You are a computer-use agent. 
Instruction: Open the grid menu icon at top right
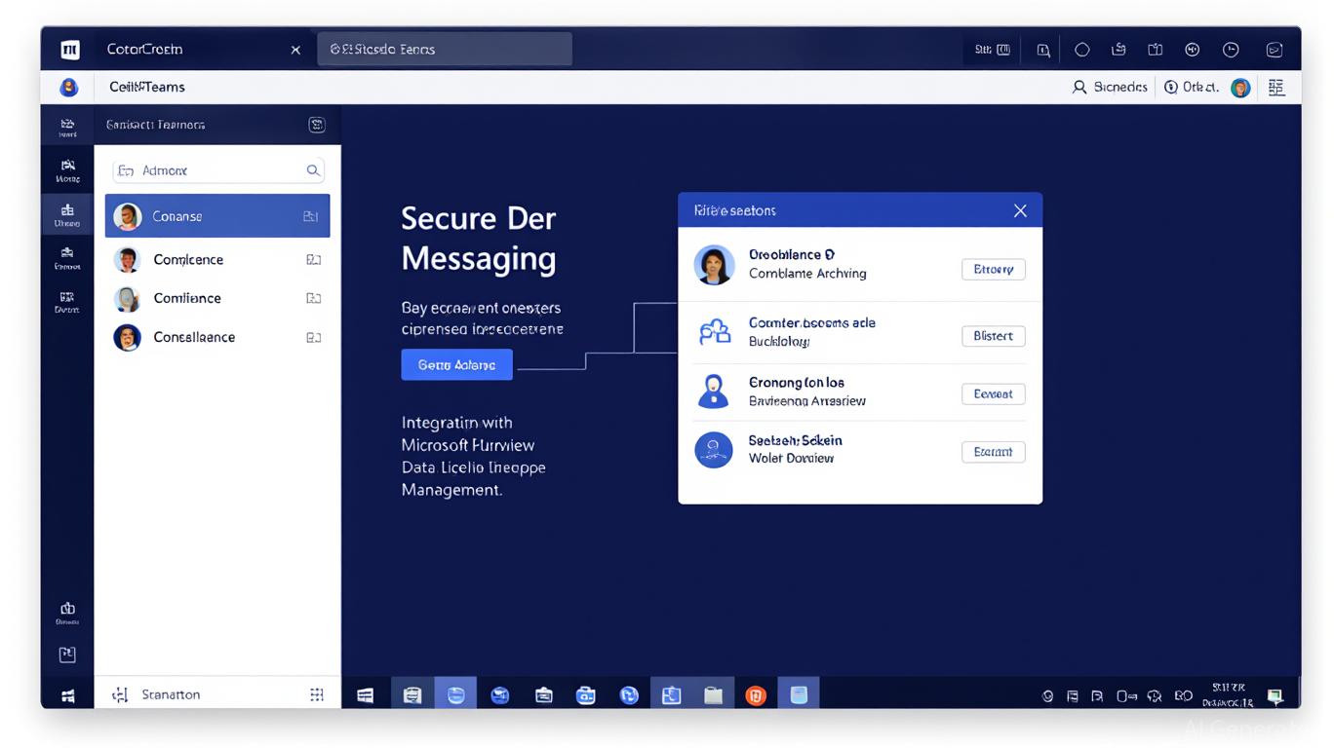click(1276, 88)
